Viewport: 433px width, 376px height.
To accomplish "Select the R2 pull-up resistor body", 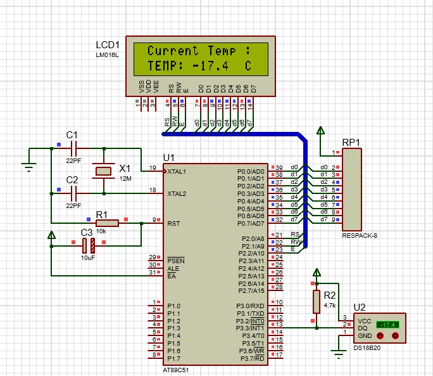I will (317, 302).
